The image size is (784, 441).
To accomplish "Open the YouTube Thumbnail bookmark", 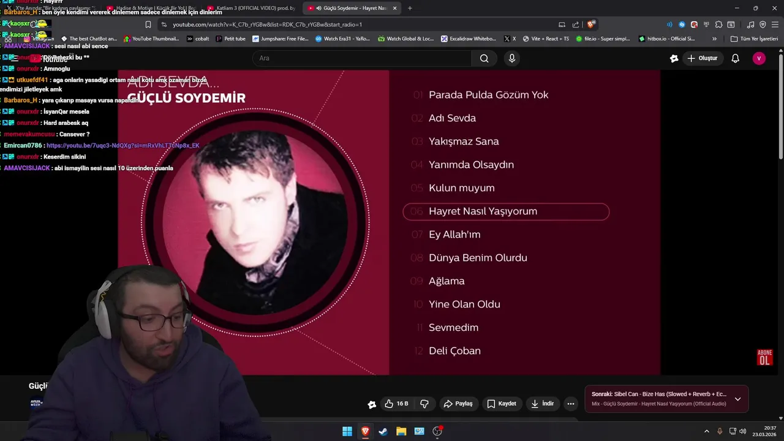I will click(151, 39).
